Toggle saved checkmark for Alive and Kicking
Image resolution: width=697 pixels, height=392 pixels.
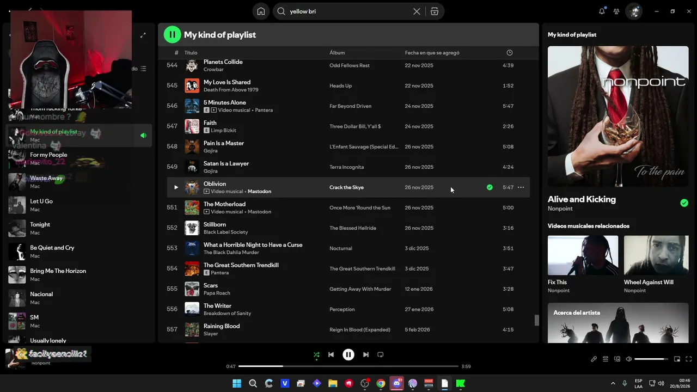[684, 203]
